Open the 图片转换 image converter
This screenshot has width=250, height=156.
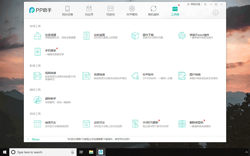pos(182,76)
